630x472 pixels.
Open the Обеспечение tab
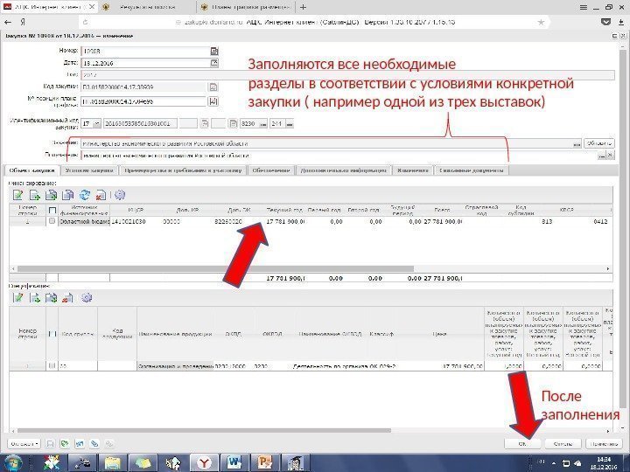coord(271,170)
